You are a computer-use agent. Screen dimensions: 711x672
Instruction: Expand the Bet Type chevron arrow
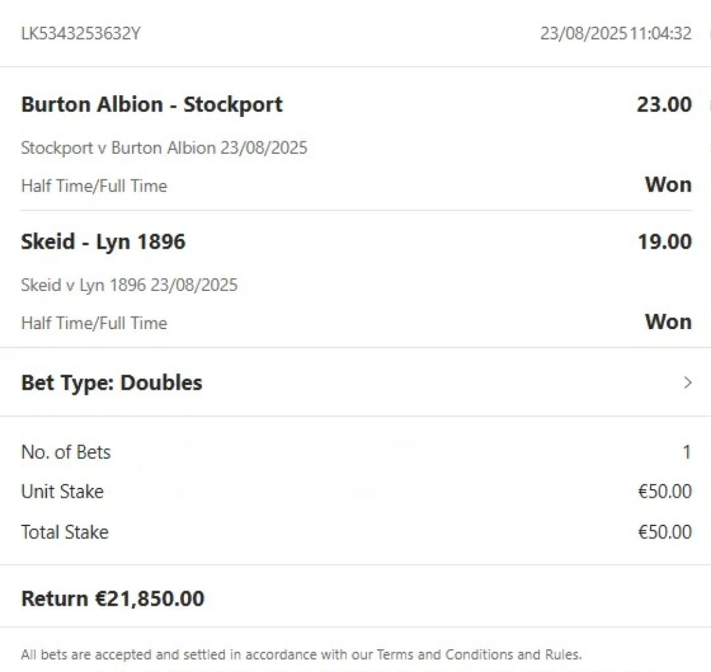pos(688,383)
